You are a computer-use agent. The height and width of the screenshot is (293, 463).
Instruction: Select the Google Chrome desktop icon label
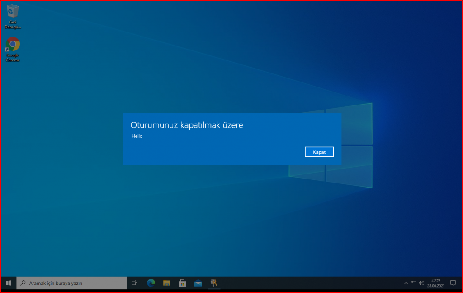[12, 57]
